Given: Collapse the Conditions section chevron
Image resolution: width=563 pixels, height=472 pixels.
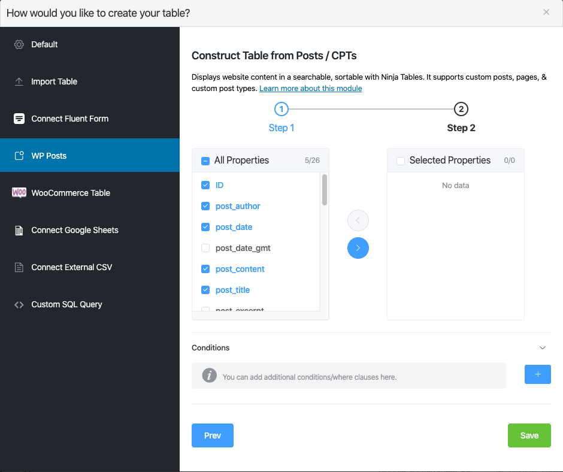Looking at the screenshot, I should coord(543,348).
